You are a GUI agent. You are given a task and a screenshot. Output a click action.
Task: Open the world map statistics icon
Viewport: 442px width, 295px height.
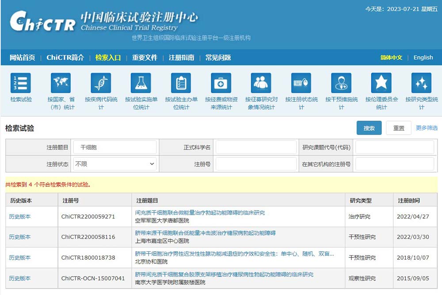pos(61,83)
